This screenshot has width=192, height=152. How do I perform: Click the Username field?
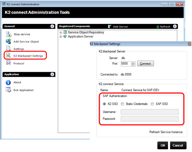click(x=150, y=112)
